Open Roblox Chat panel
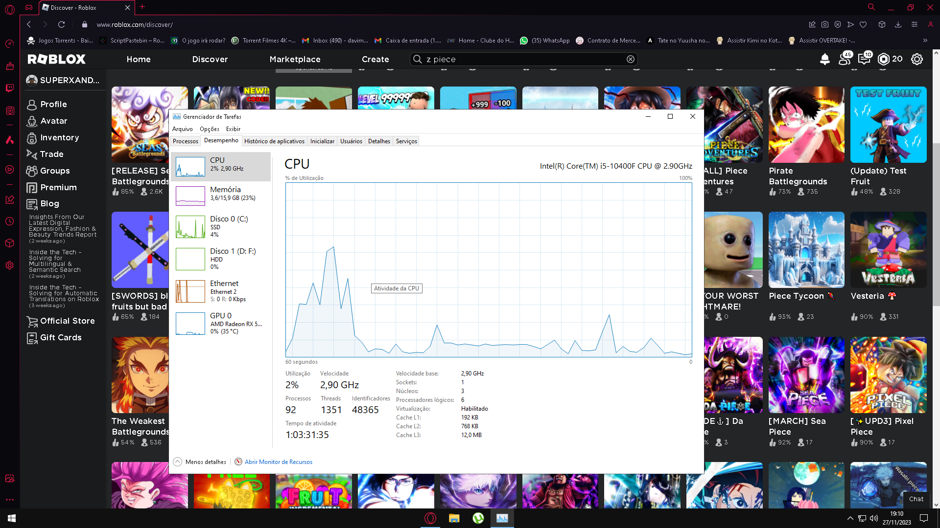 pos(916,499)
